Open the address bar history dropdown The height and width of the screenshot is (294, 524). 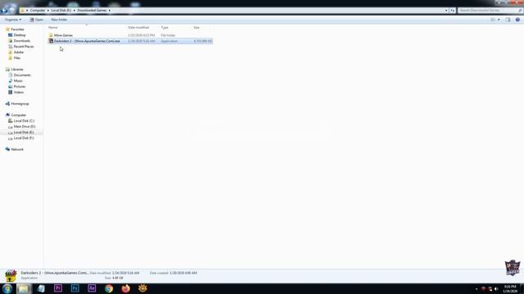coord(446,11)
